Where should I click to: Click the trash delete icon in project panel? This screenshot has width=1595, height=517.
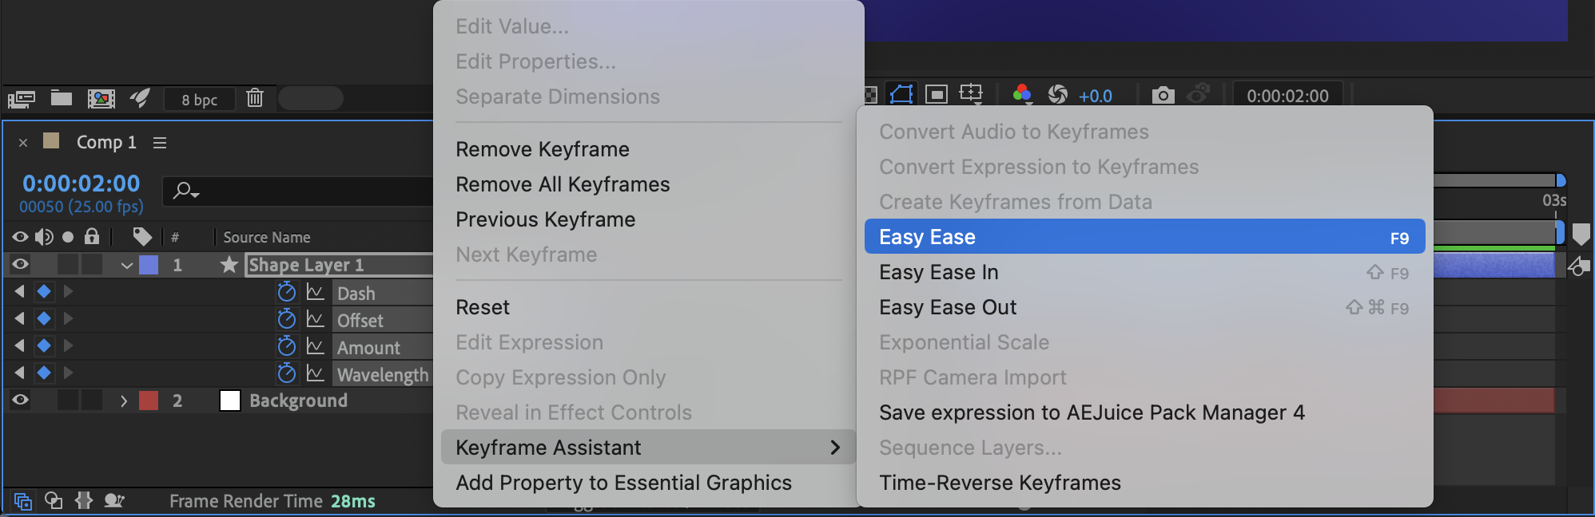[255, 98]
